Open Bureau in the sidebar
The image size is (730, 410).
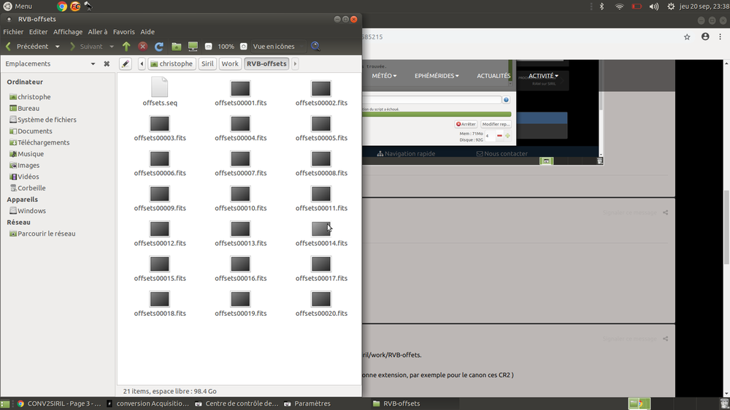[24, 108]
